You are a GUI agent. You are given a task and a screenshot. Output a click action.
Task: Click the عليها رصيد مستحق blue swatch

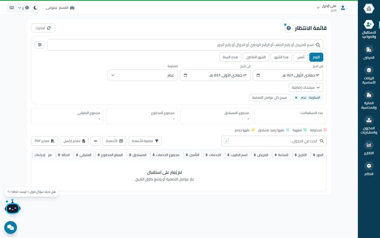pyautogui.click(x=288, y=130)
